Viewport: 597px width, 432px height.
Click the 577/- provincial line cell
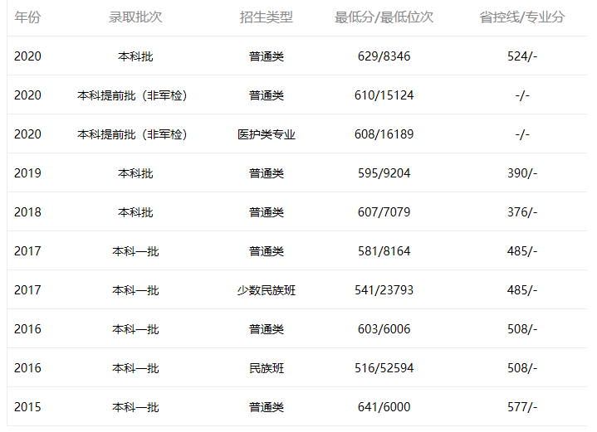[x=521, y=407]
